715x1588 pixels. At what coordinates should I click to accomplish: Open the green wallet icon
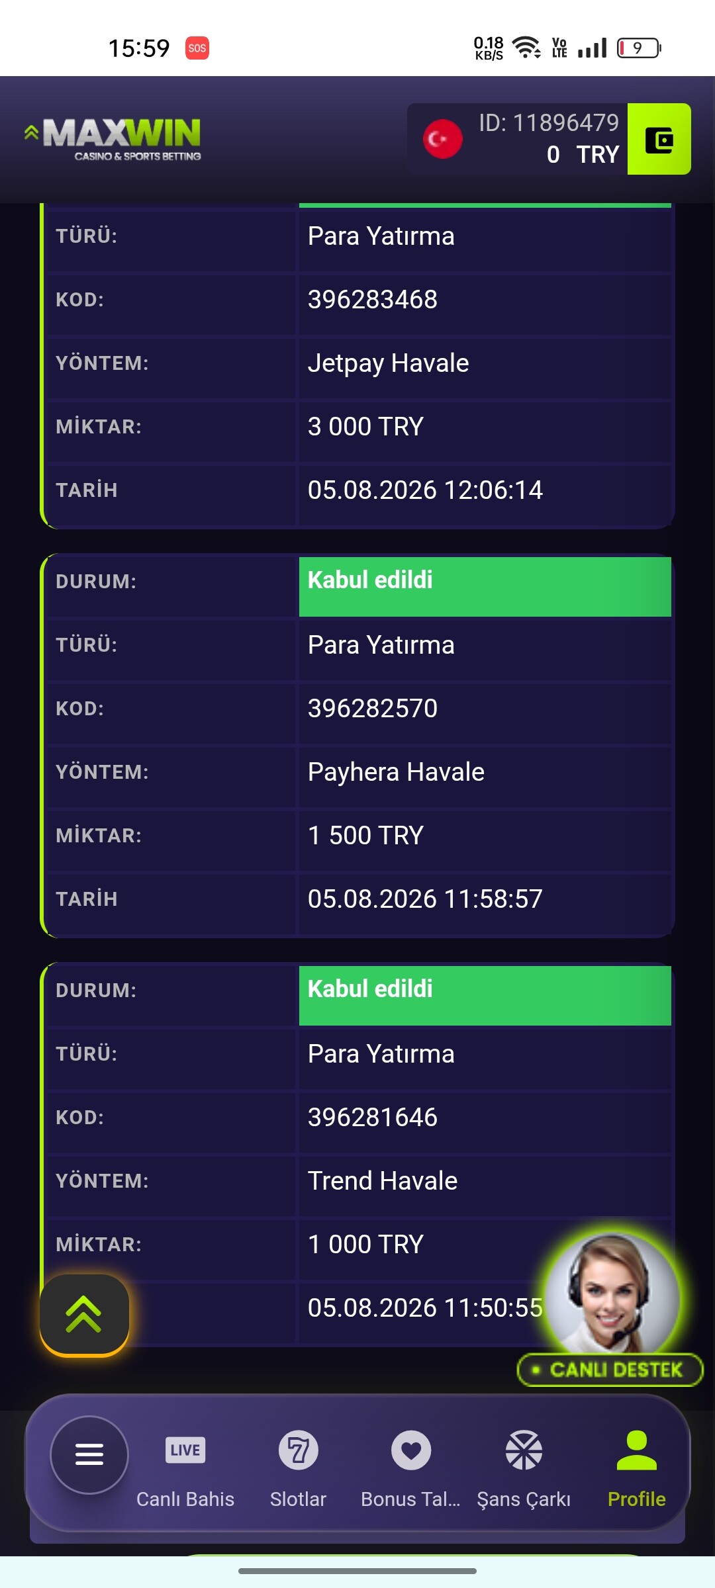tap(659, 139)
